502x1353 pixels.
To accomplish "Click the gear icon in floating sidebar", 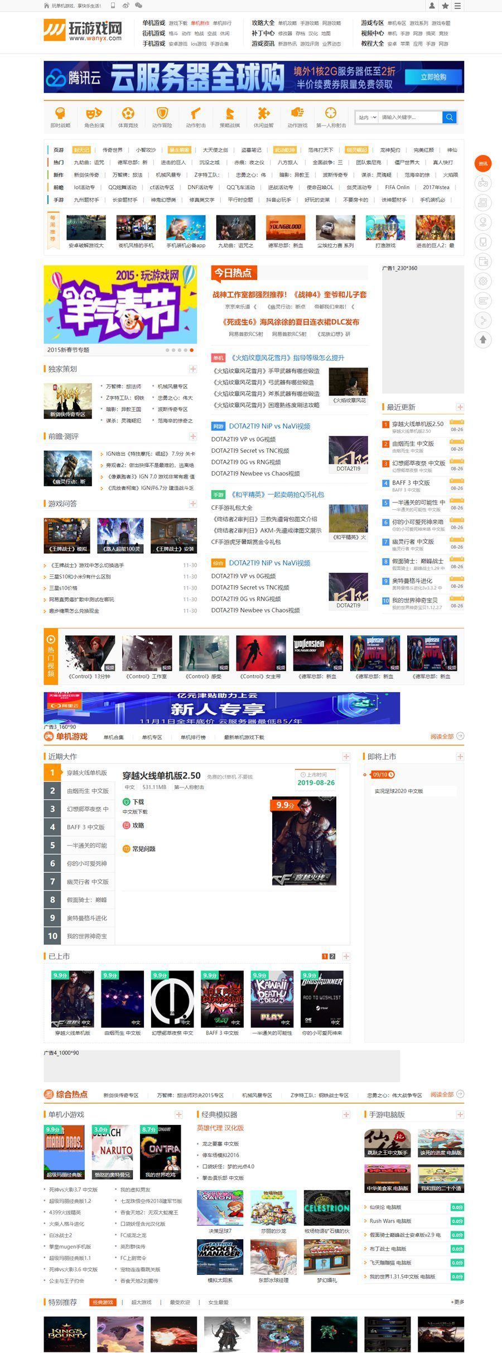I will tap(483, 281).
